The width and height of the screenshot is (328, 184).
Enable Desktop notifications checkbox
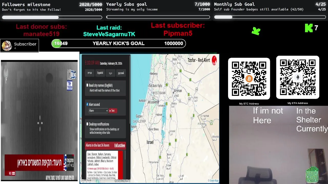click(87, 124)
